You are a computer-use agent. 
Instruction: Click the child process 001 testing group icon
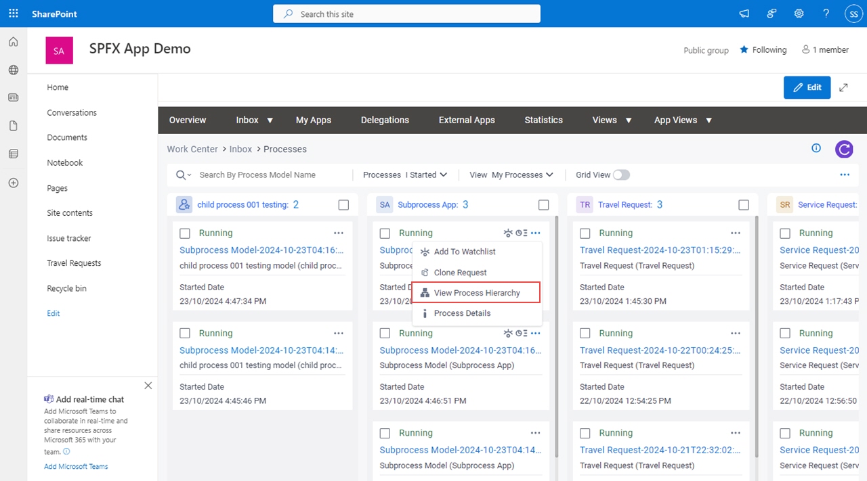184,204
